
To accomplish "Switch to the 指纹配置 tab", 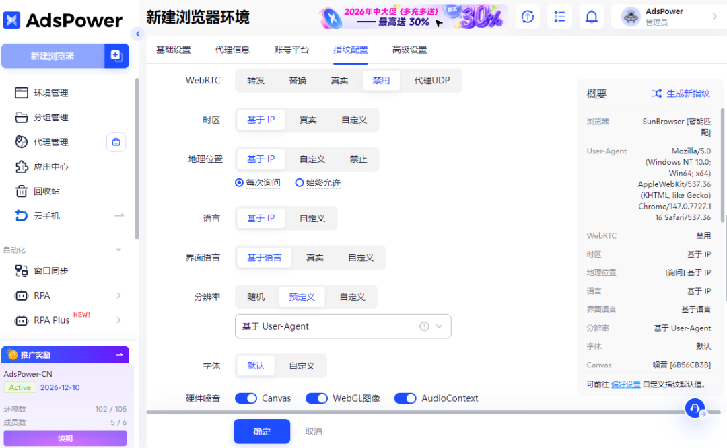I will [351, 50].
